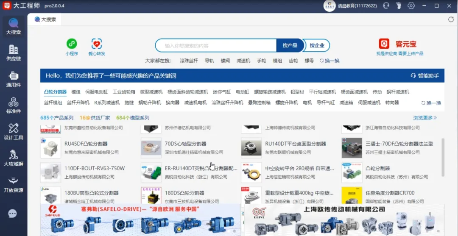Open RU45DF凸轮分割器 product thumbnail
This screenshot has height=236, width=458.
click(x=50, y=148)
